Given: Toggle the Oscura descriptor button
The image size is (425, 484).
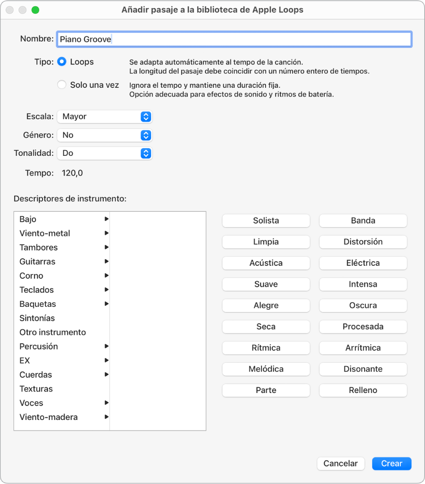Looking at the screenshot, I should pos(363,306).
